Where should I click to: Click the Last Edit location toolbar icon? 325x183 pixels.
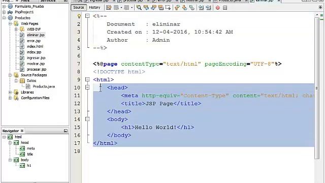click(x=109, y=8)
